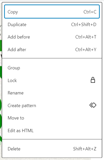Group the selected block
Viewport: 104px width, 160px height.
(x=52, y=68)
